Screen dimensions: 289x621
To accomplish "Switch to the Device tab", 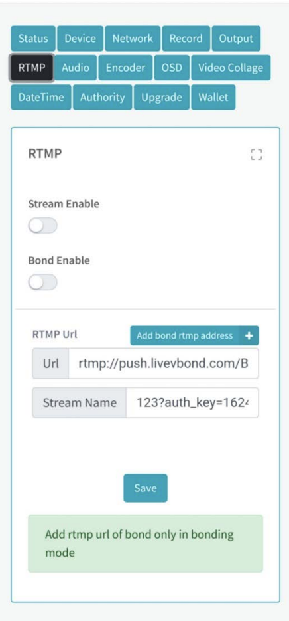I will [x=80, y=39].
